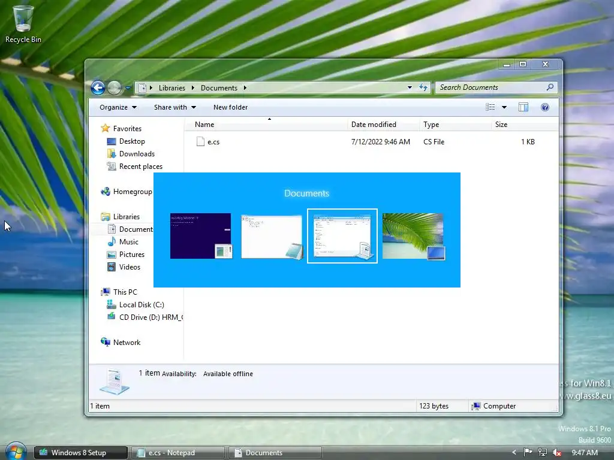Show hidden tray icons arrow
Viewport: 614px width, 460px height.
pos(514,453)
